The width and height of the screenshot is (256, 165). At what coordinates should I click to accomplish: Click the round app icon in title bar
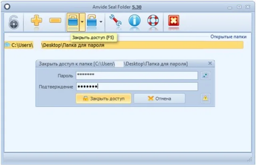(7, 7)
